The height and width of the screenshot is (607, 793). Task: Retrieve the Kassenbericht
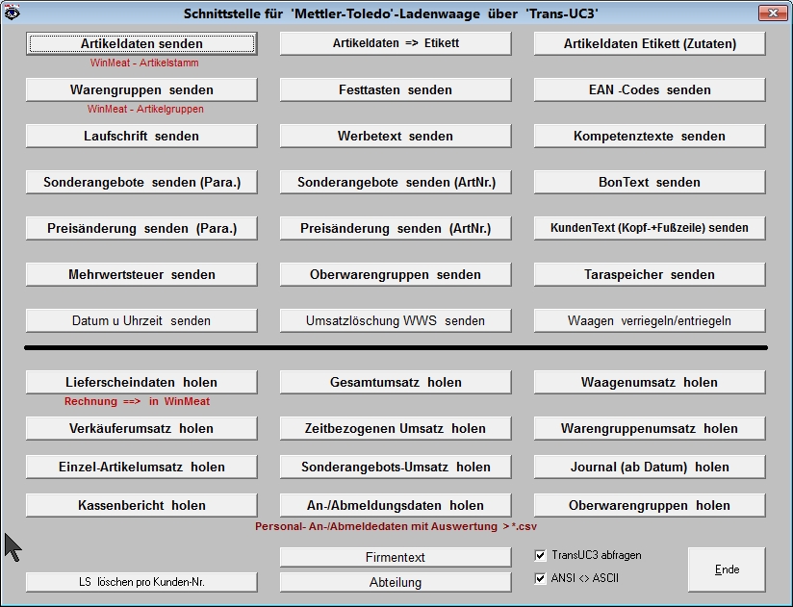(141, 505)
